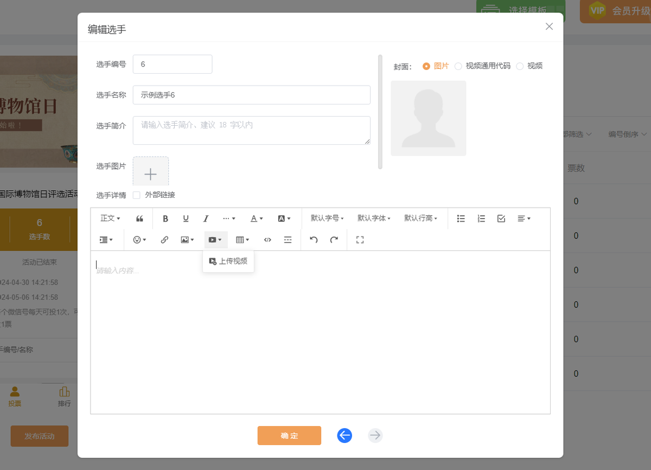Expand the 默认字体 font dropdown
Viewport: 651px width, 470px height.
[374, 218]
